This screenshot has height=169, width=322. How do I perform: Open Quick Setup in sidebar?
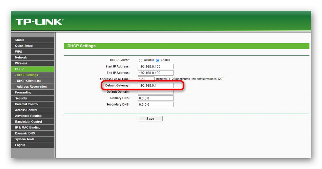click(x=33, y=46)
